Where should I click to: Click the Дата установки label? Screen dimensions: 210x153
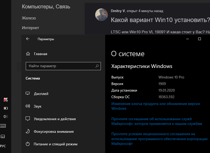124,90
